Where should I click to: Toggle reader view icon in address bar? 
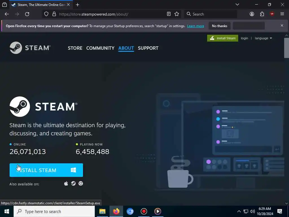coord(169,14)
